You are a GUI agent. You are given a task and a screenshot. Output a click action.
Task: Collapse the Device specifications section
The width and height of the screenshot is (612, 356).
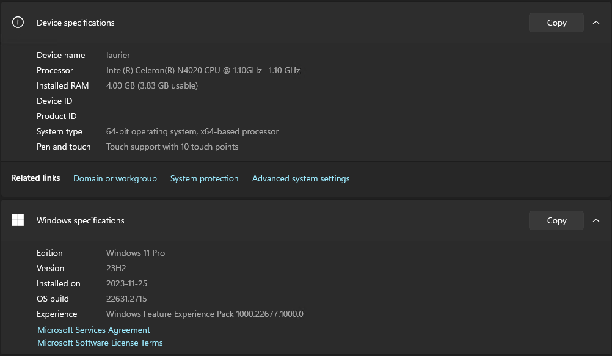tap(596, 23)
